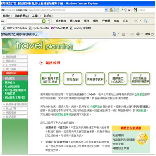Follow the 立榮航空 link
The width and height of the screenshot is (156, 156).
tap(139, 94)
